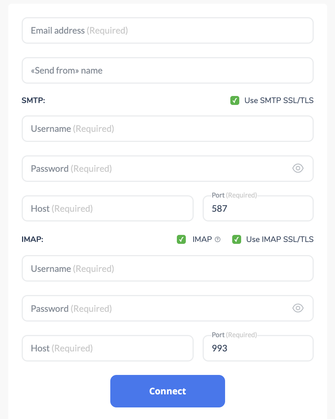Edit the SMTP port value 587
This screenshot has height=419, width=335.
pos(258,208)
